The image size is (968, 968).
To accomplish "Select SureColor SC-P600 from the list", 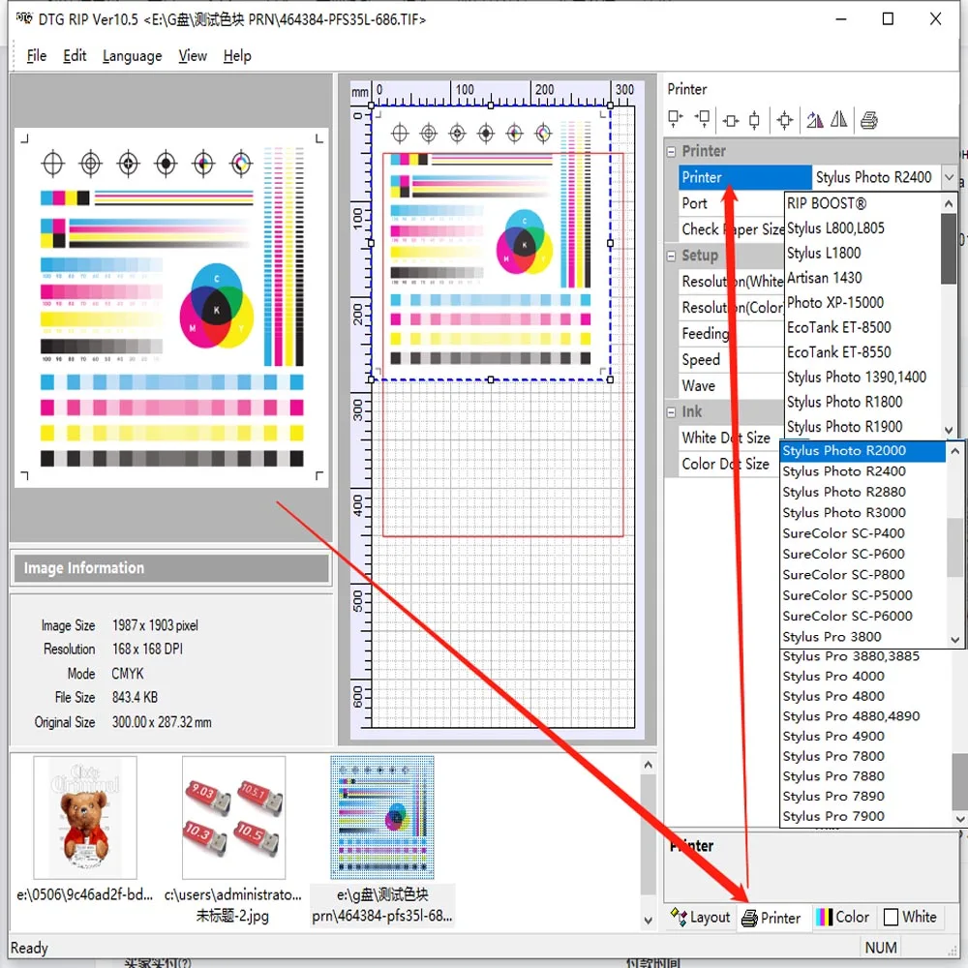I will pyautogui.click(x=863, y=554).
